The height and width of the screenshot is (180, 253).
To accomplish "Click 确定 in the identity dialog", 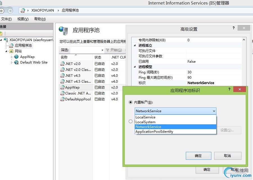I will [198, 156].
